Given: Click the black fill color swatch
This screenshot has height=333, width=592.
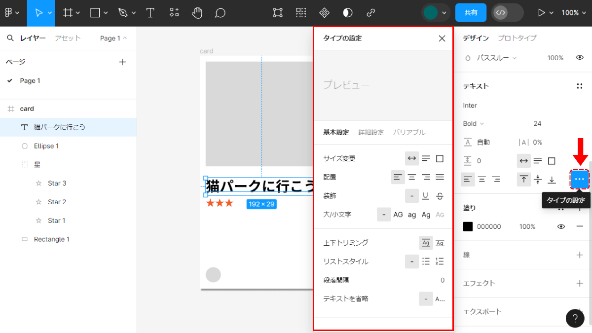Looking at the screenshot, I should point(468,226).
